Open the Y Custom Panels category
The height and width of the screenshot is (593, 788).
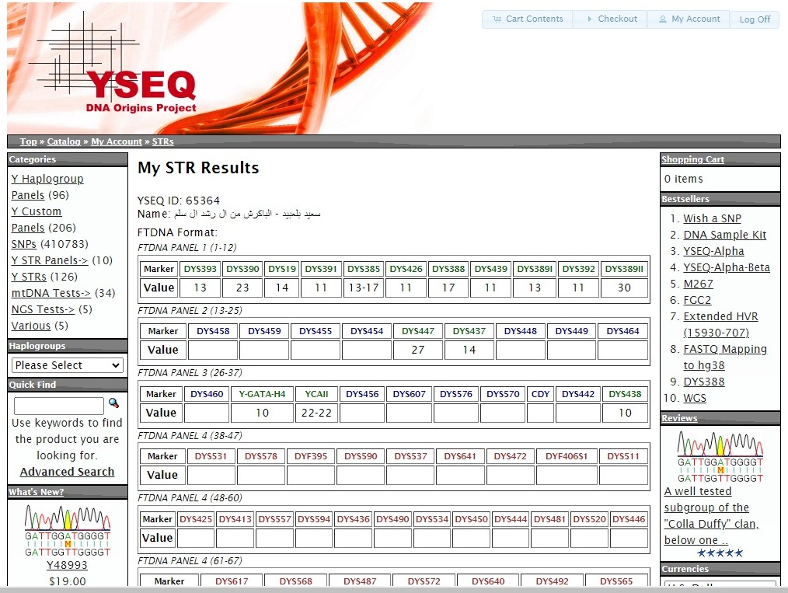[37, 220]
